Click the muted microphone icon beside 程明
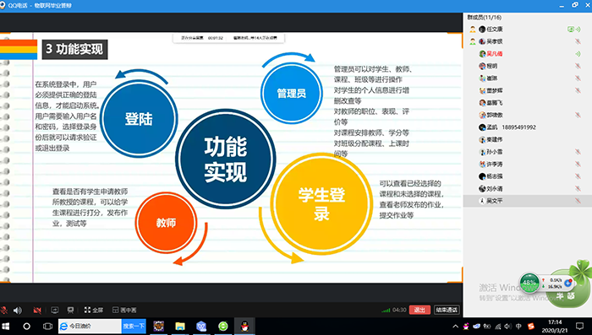The width and height of the screenshot is (592, 335). click(578, 66)
